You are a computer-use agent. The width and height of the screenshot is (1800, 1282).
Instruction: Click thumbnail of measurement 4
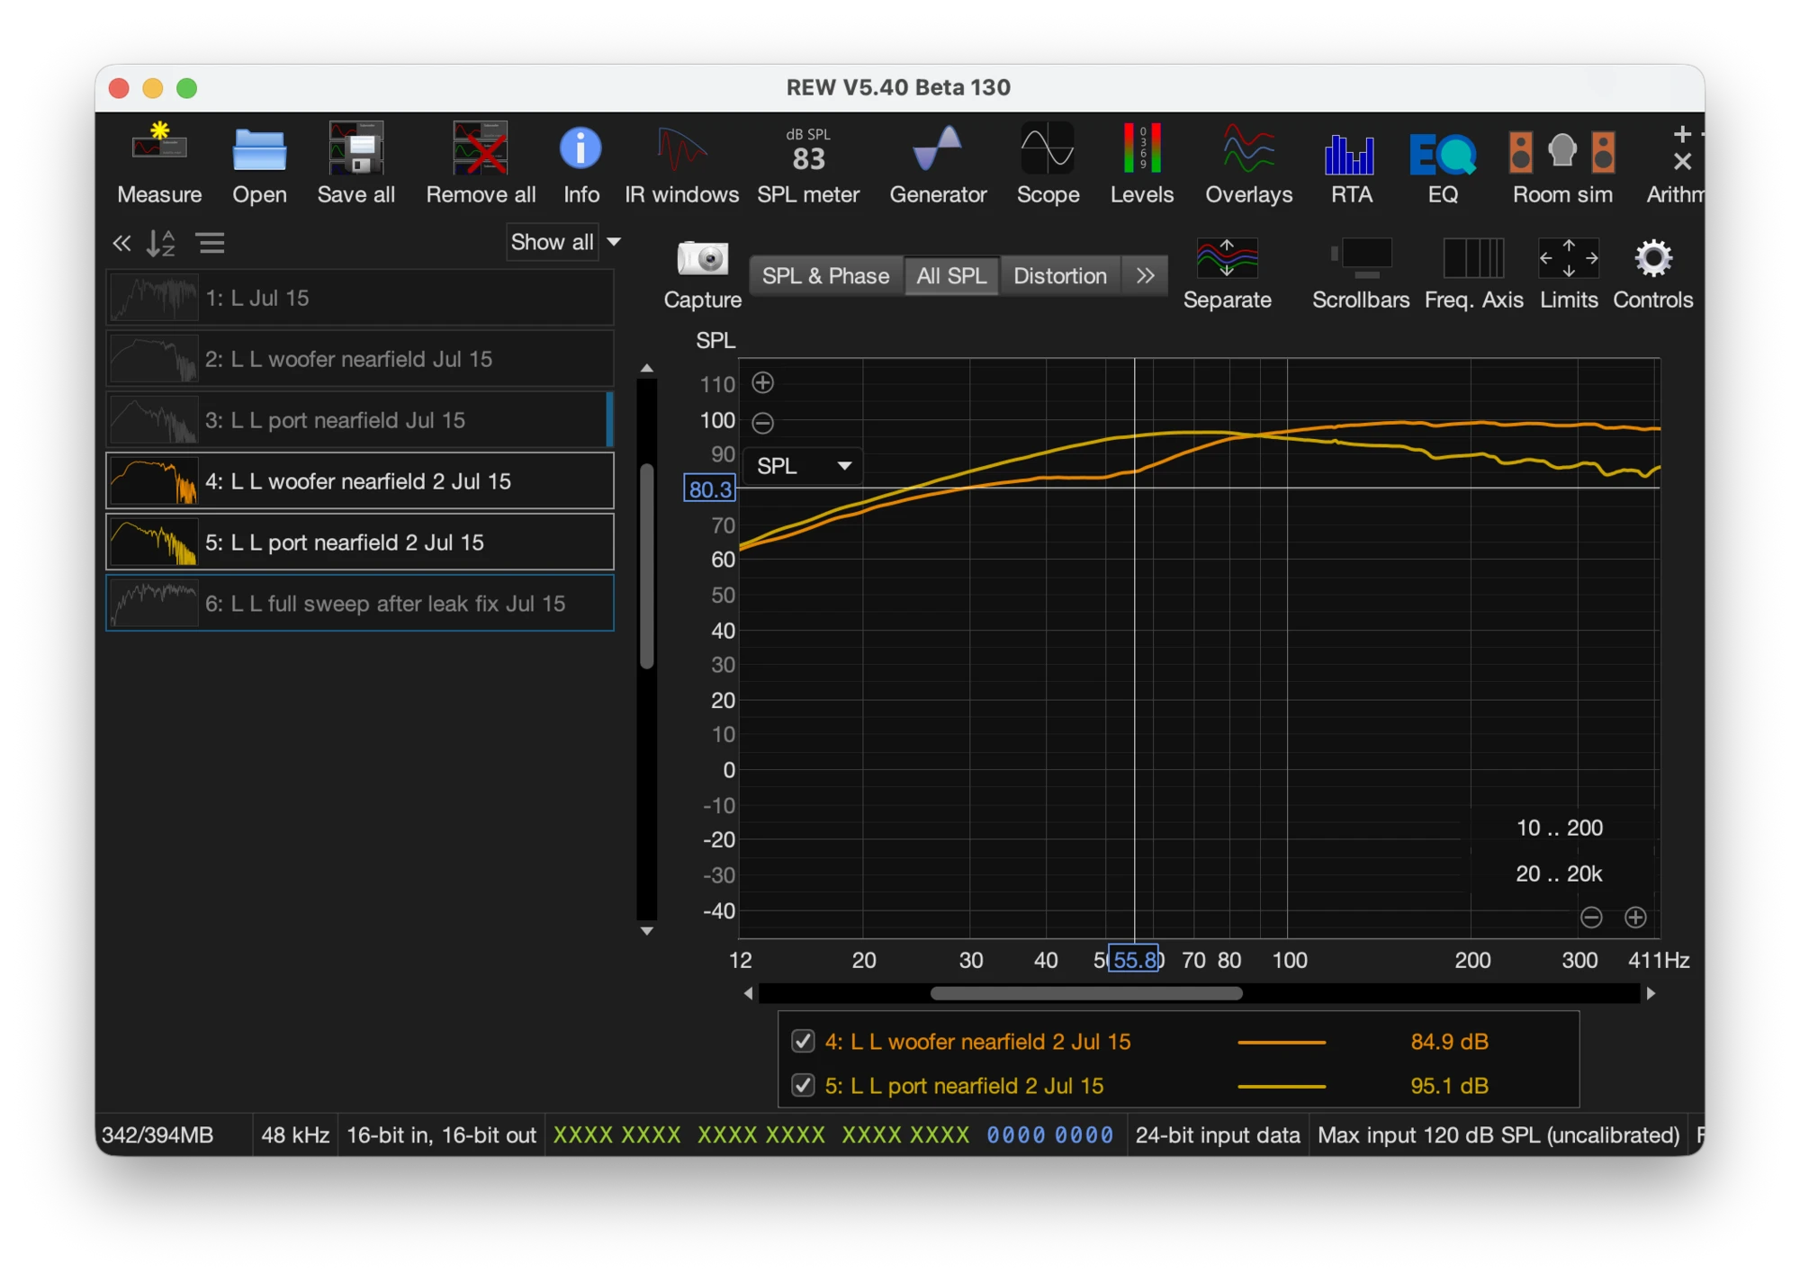pos(153,481)
